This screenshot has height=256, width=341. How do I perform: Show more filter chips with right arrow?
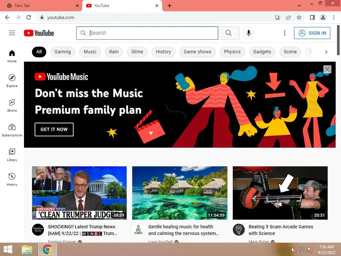326,52
